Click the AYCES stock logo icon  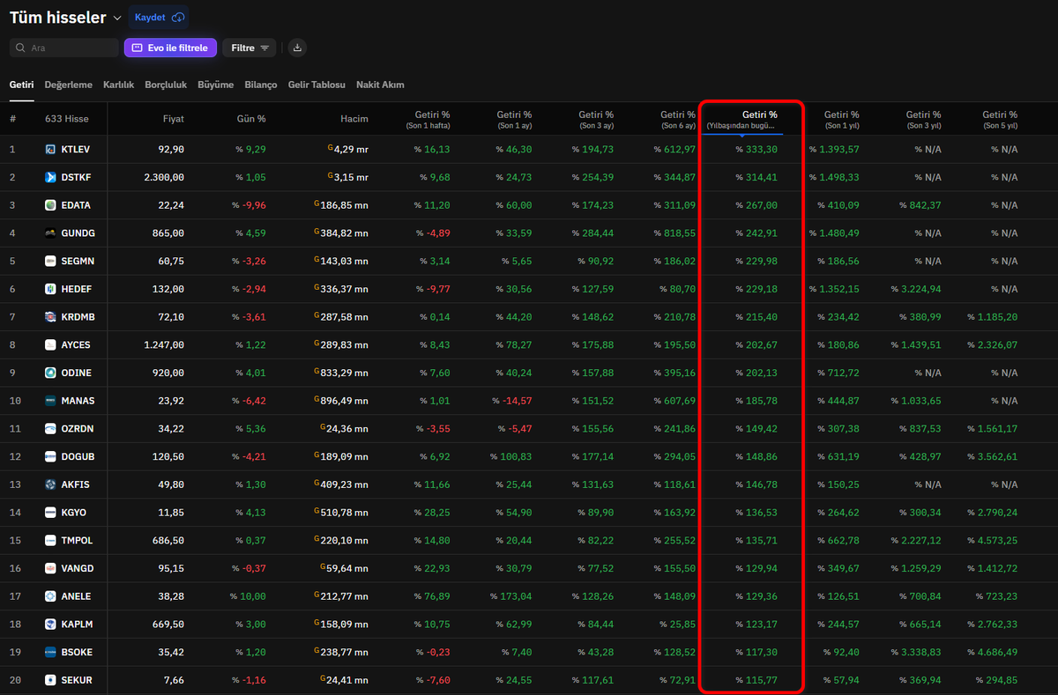50,345
